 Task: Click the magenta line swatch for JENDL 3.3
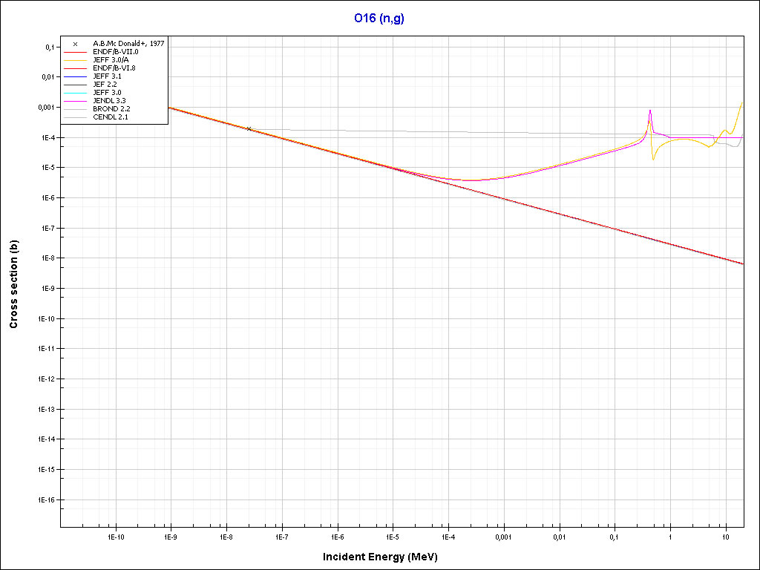coord(76,100)
